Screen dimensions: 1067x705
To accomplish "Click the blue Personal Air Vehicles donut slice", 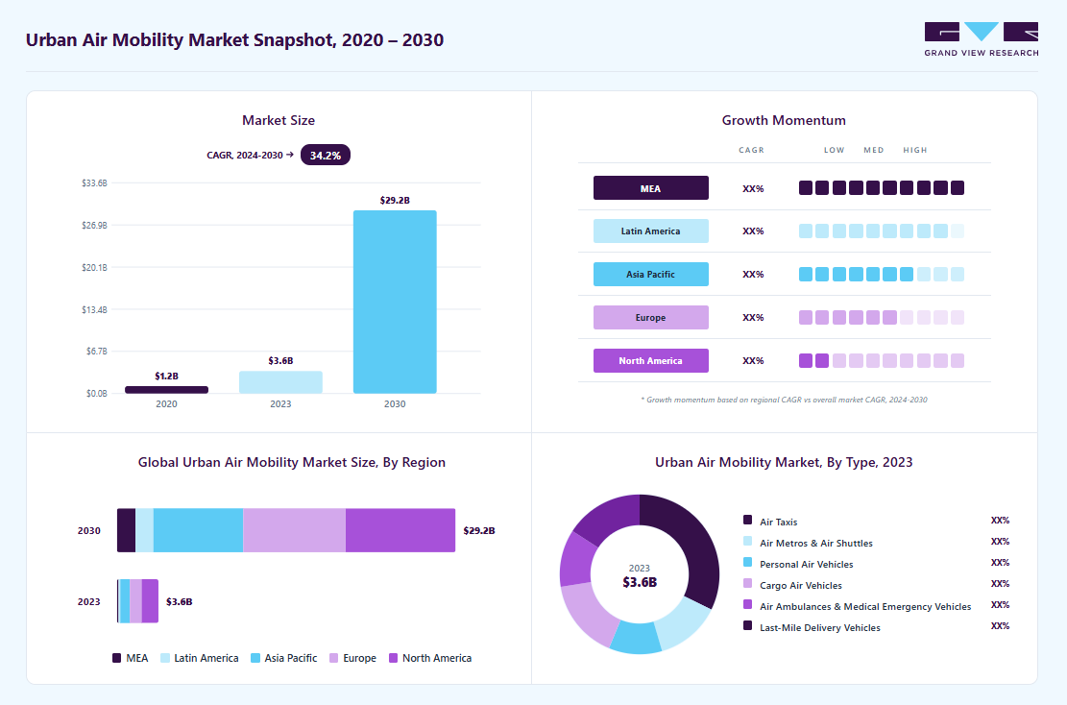I will point(636,638).
